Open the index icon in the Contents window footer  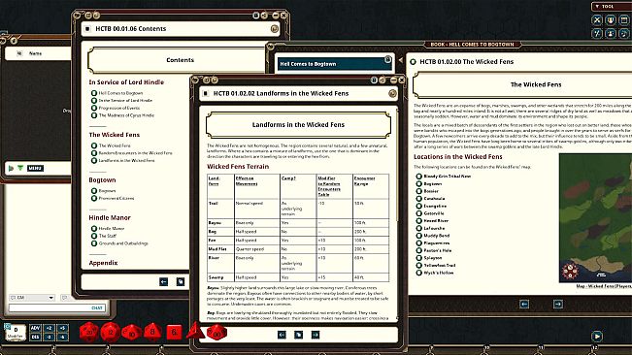[181, 281]
